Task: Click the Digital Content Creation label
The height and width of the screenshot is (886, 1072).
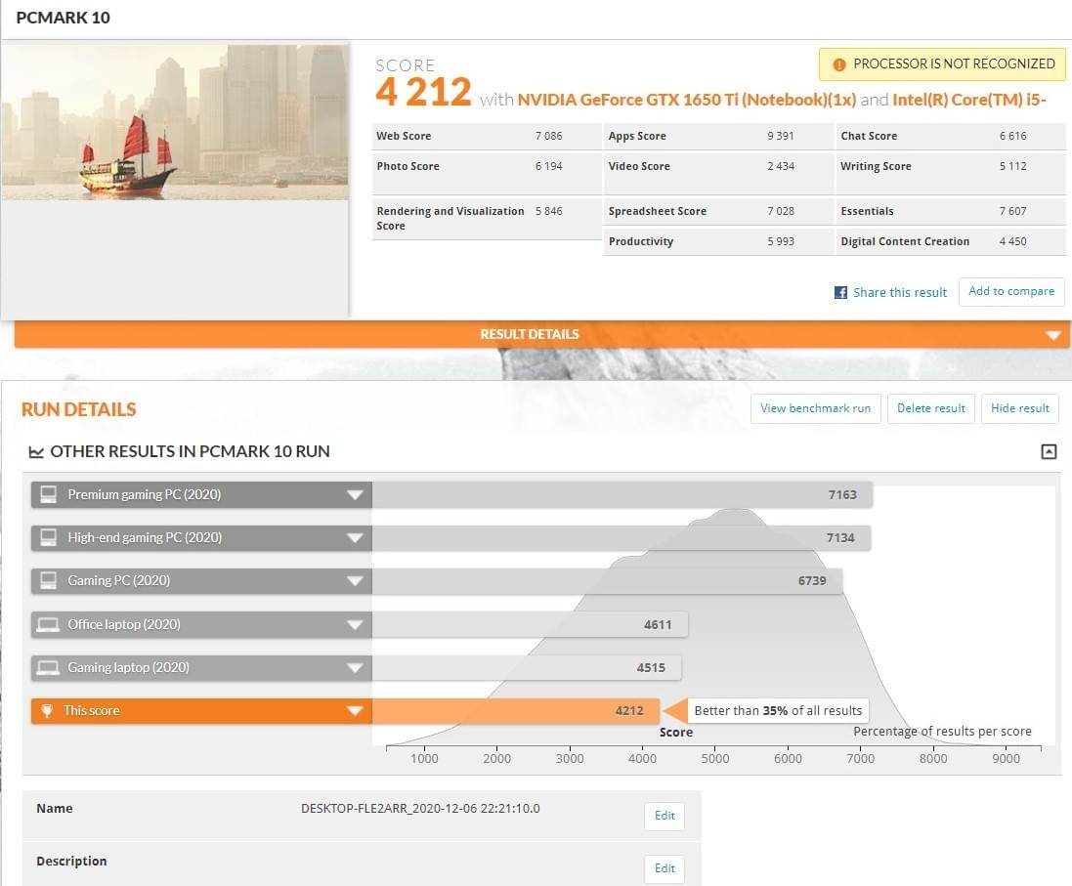Action: 905,241
